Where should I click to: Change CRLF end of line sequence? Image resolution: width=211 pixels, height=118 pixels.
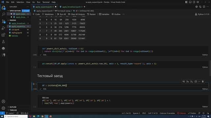(x=144, y=113)
